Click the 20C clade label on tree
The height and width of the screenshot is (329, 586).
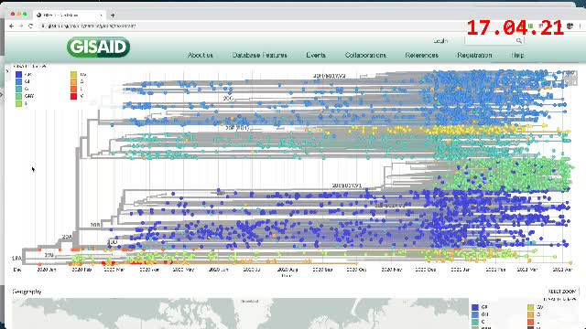click(228, 98)
